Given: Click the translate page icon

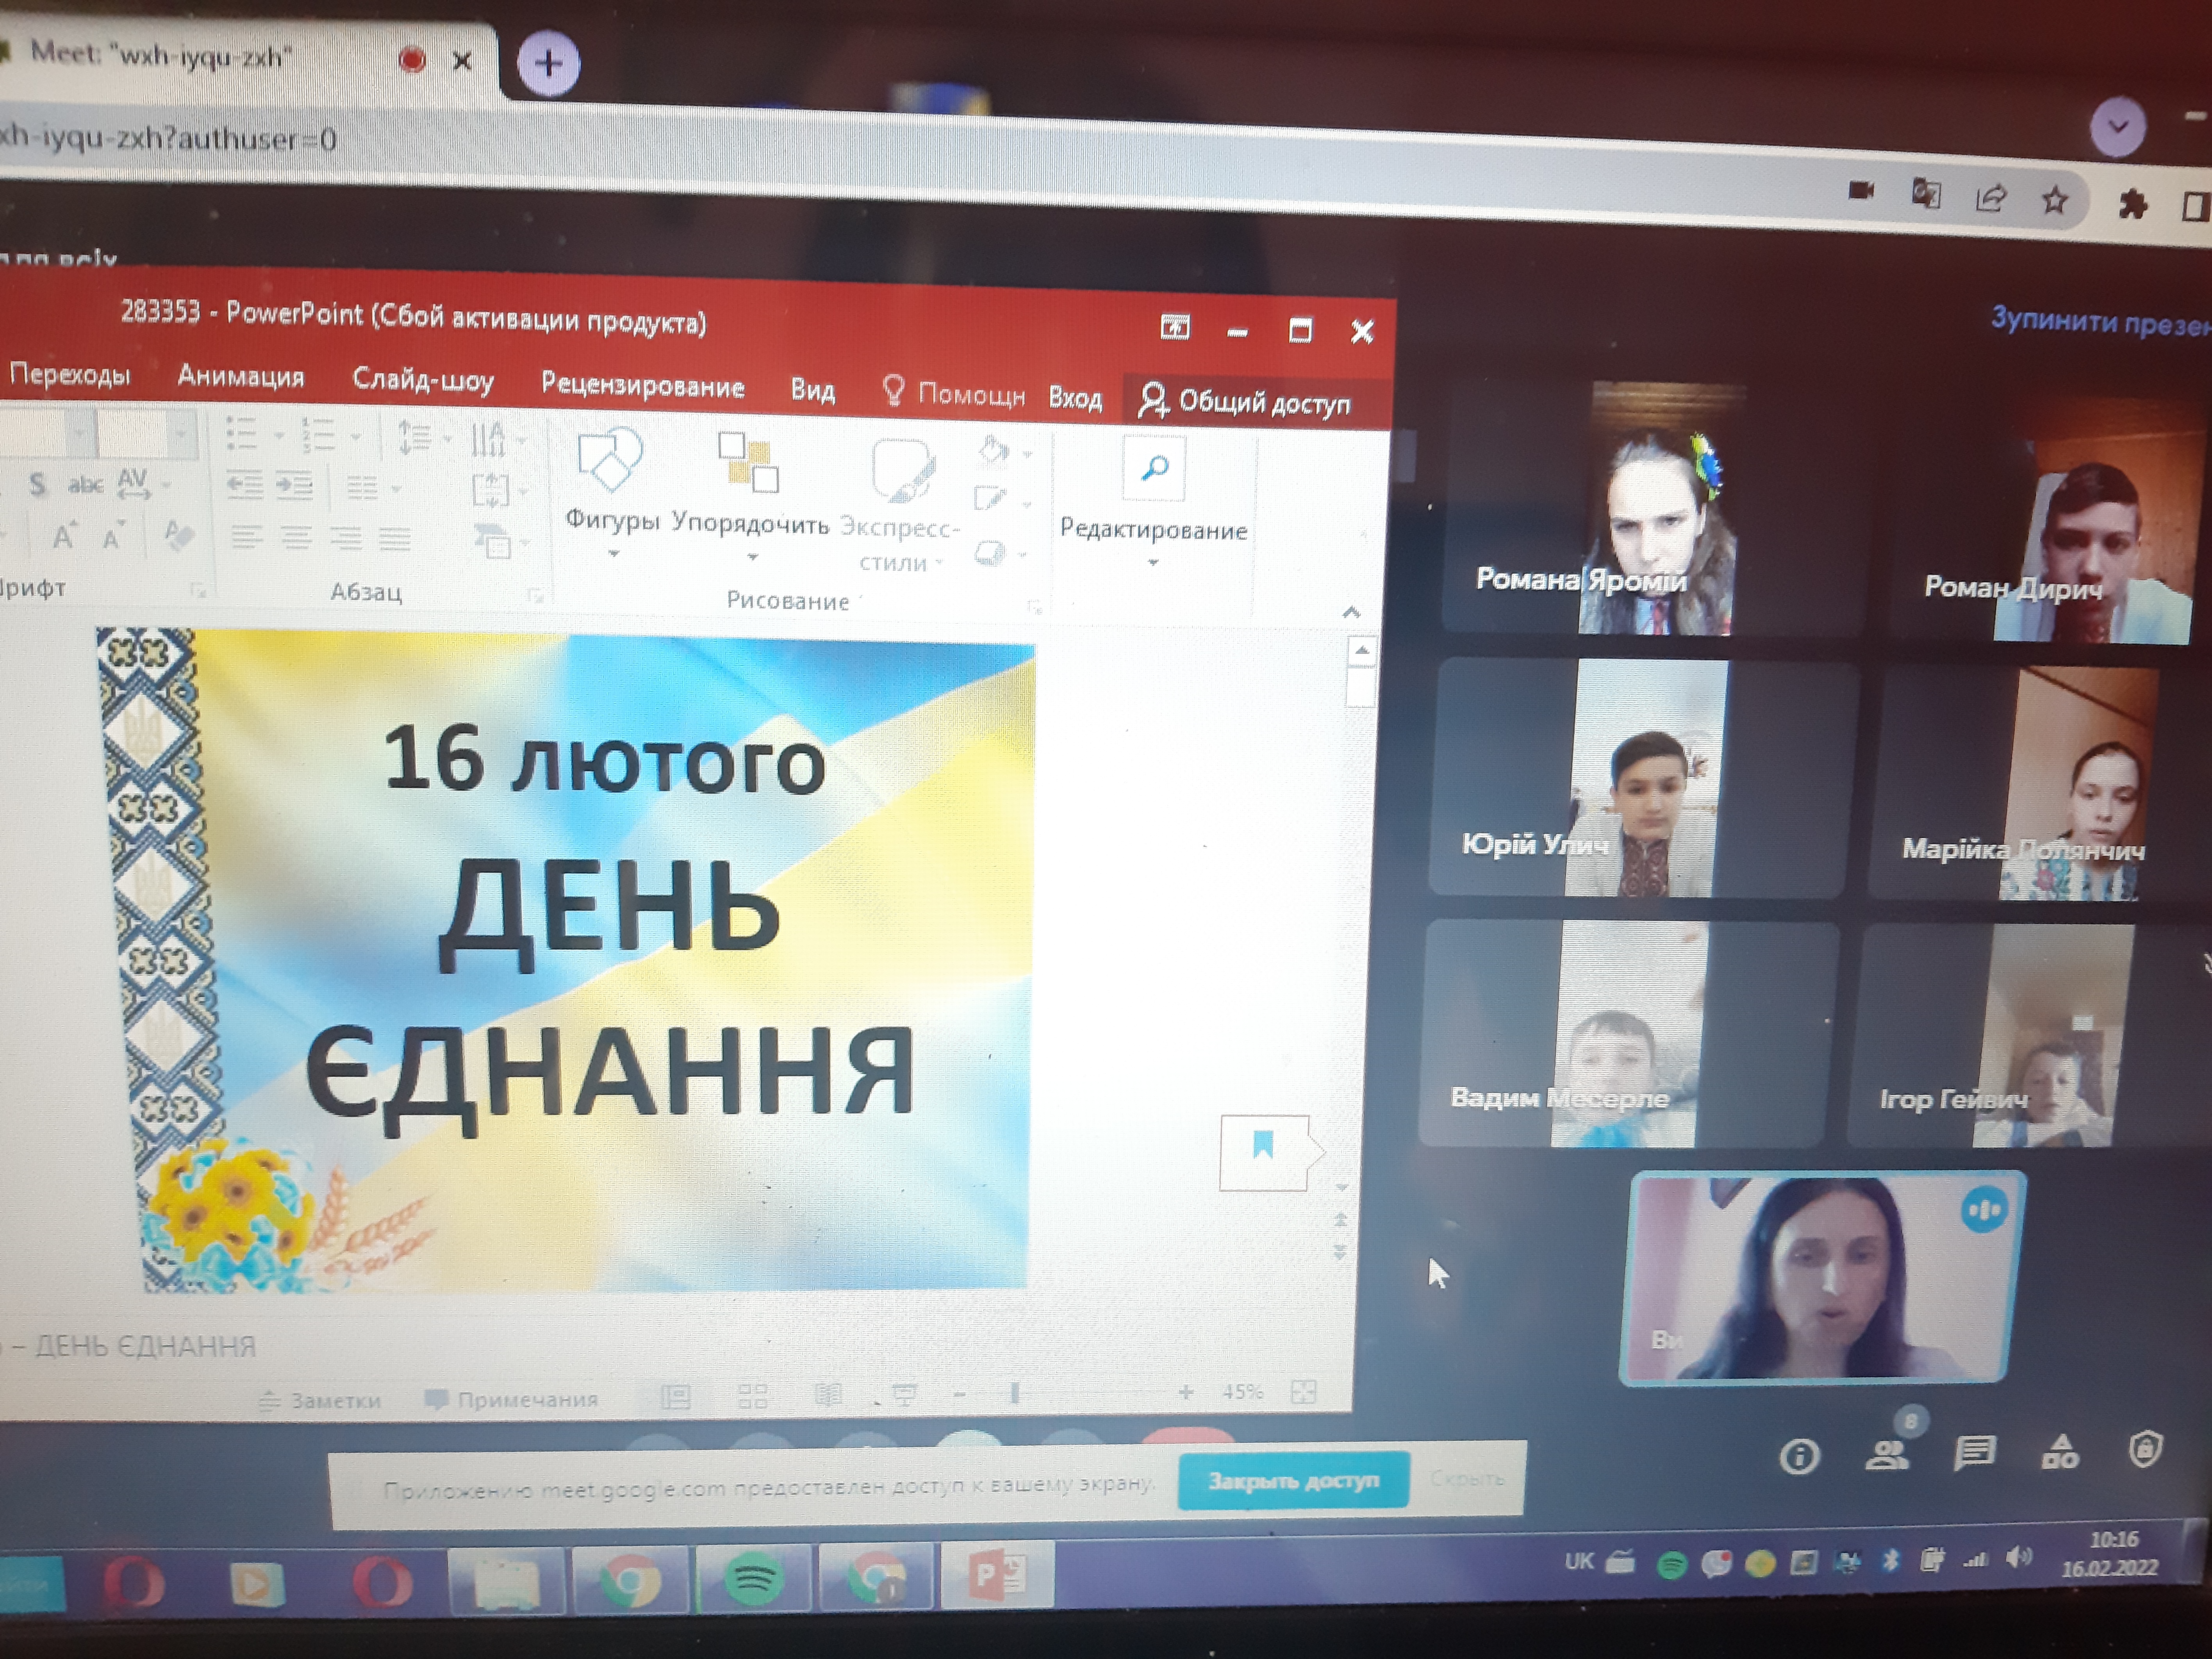Looking at the screenshot, I should point(1926,194).
